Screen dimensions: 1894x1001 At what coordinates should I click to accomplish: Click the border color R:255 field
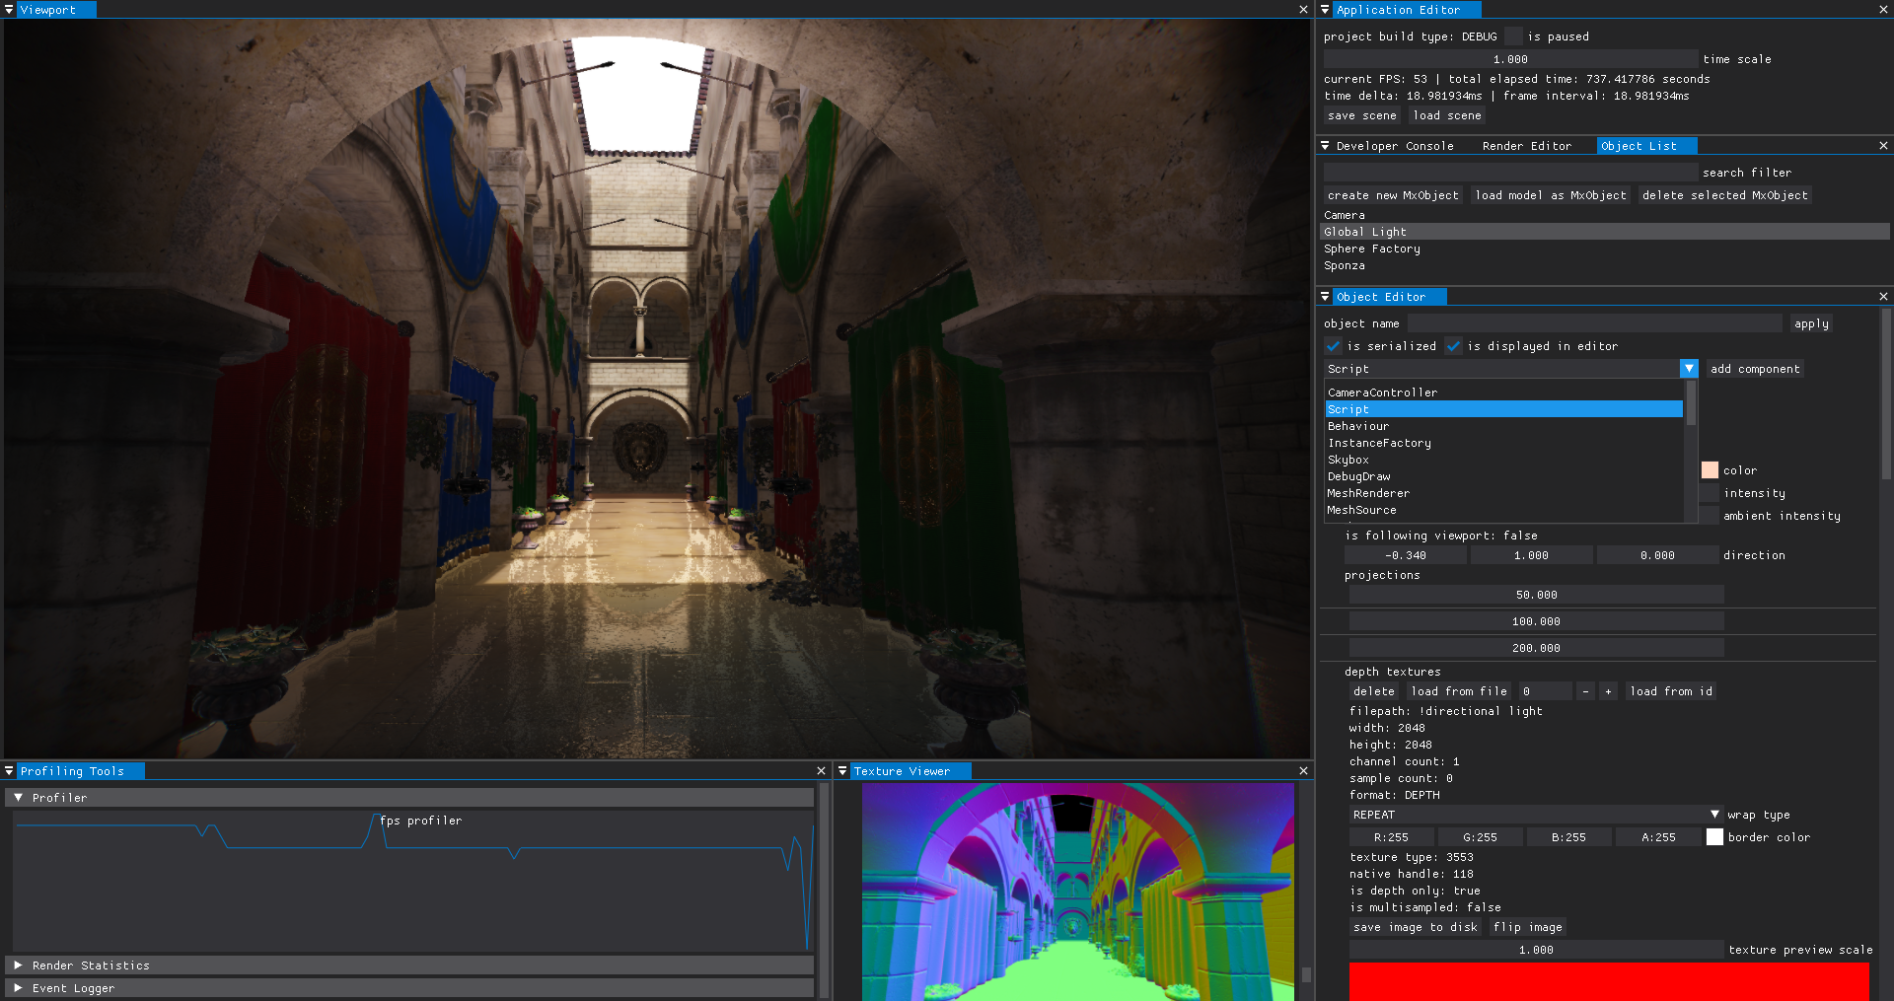(1391, 837)
